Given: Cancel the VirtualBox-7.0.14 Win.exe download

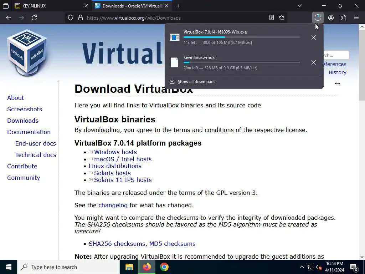Looking at the screenshot, I should tap(314, 37).
